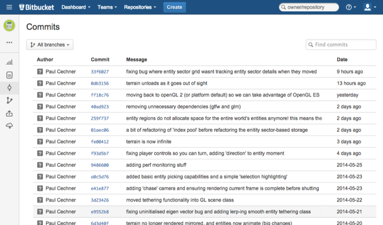This screenshot has width=383, height=225.
Task: Select the Commits sidebar icon
Action: click(9, 88)
